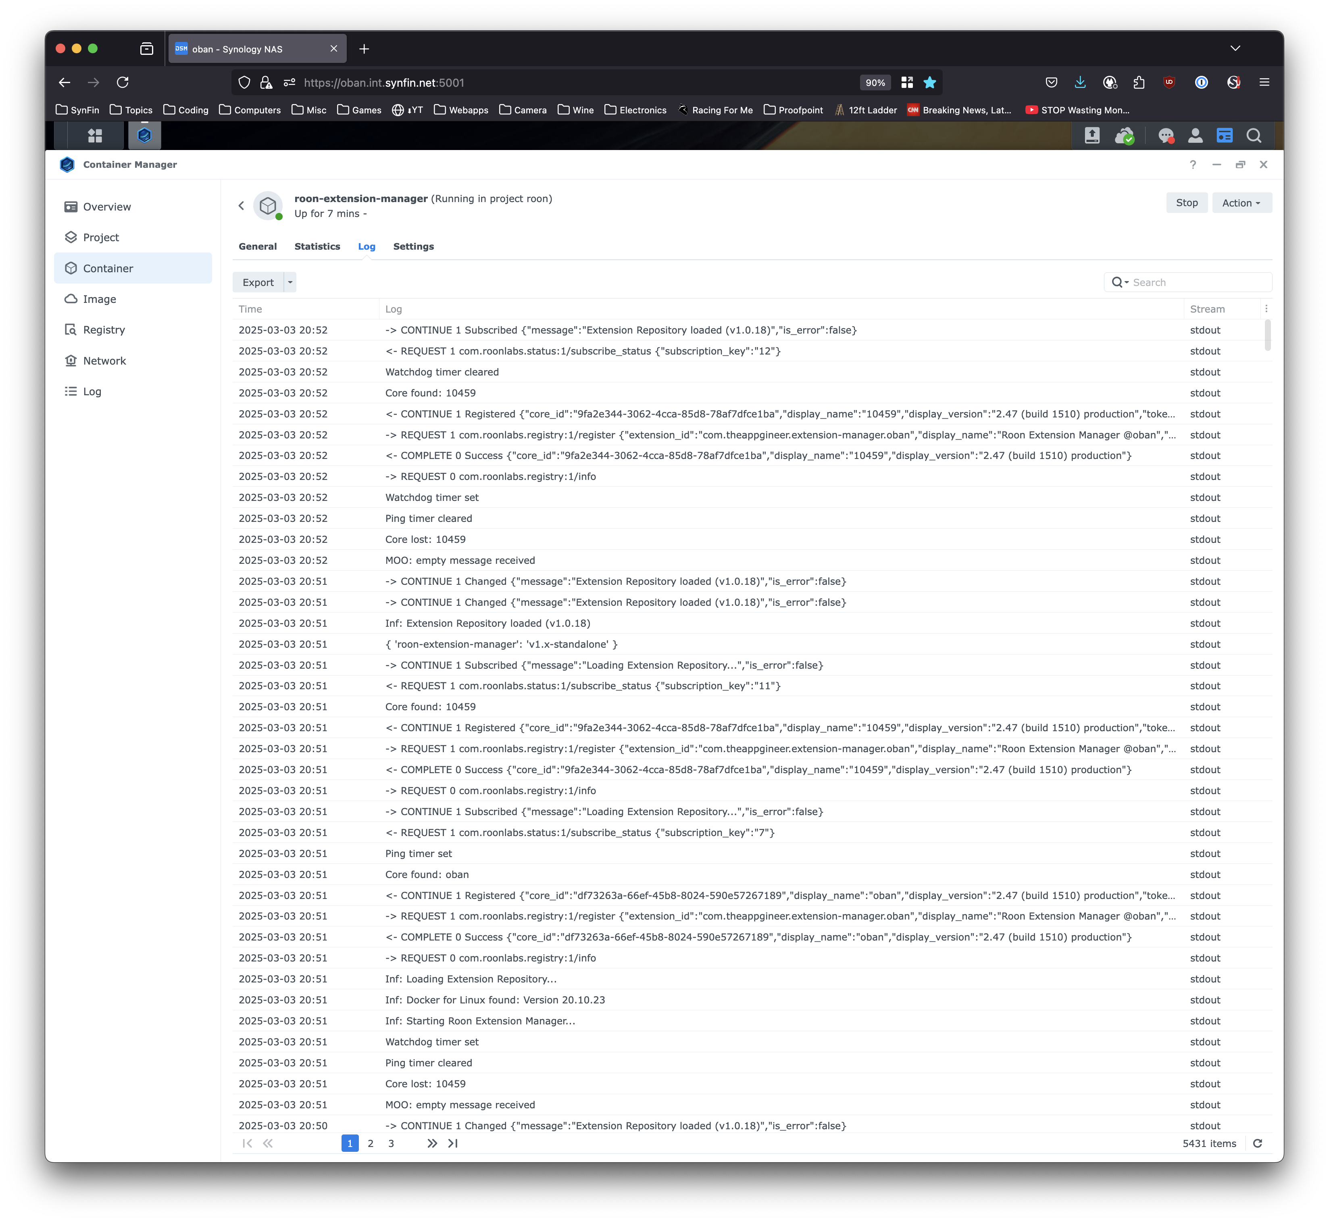The width and height of the screenshot is (1329, 1222).
Task: Open the log column options kebab menu
Action: pyautogui.click(x=1266, y=309)
